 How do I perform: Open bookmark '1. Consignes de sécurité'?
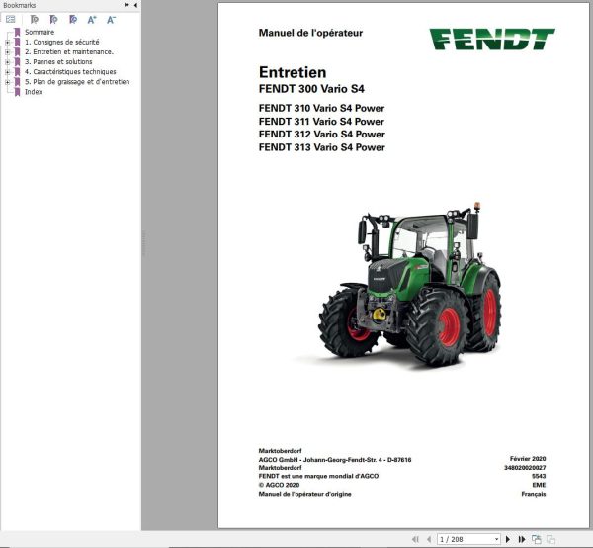62,42
